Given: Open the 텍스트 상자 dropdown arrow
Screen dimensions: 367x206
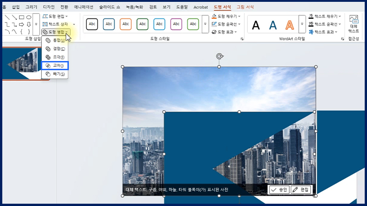Looking at the screenshot, I should (x=74, y=24).
